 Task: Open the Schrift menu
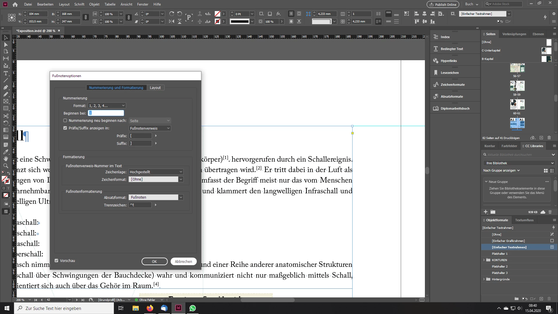[x=79, y=4]
